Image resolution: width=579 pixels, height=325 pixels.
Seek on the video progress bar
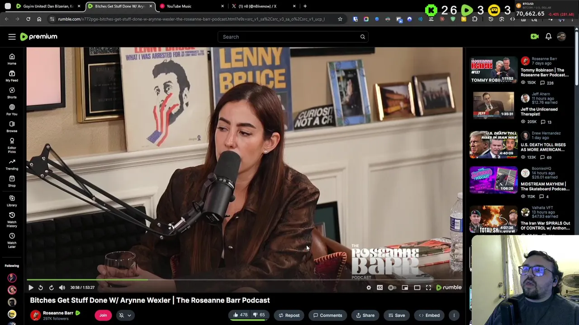coord(244,280)
